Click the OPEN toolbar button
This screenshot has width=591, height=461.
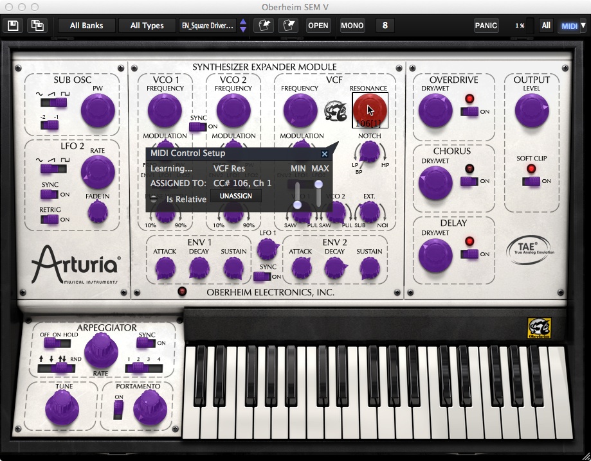point(318,26)
